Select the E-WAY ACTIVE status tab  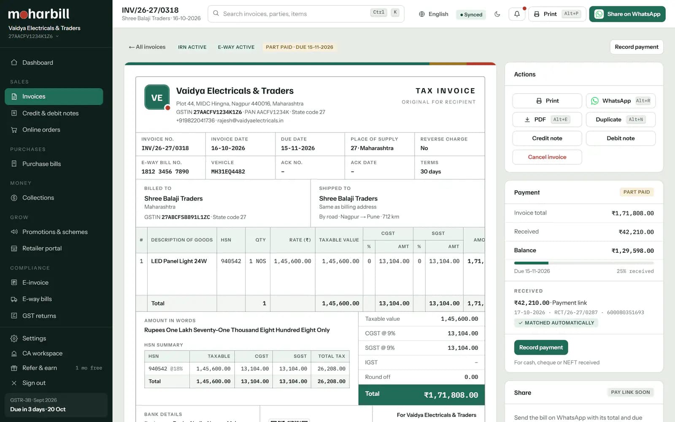tap(236, 47)
